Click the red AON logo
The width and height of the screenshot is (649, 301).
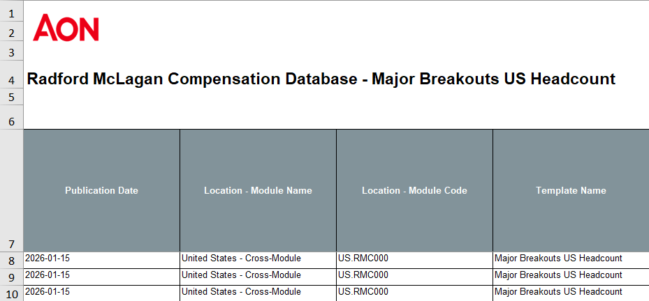[66, 28]
